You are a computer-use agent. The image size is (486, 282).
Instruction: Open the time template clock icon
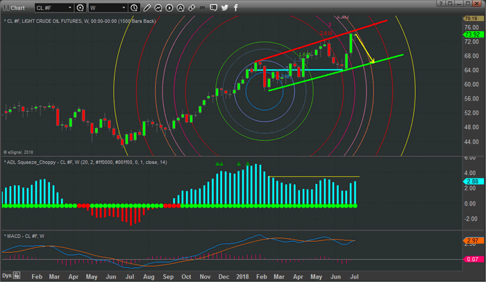133,8
